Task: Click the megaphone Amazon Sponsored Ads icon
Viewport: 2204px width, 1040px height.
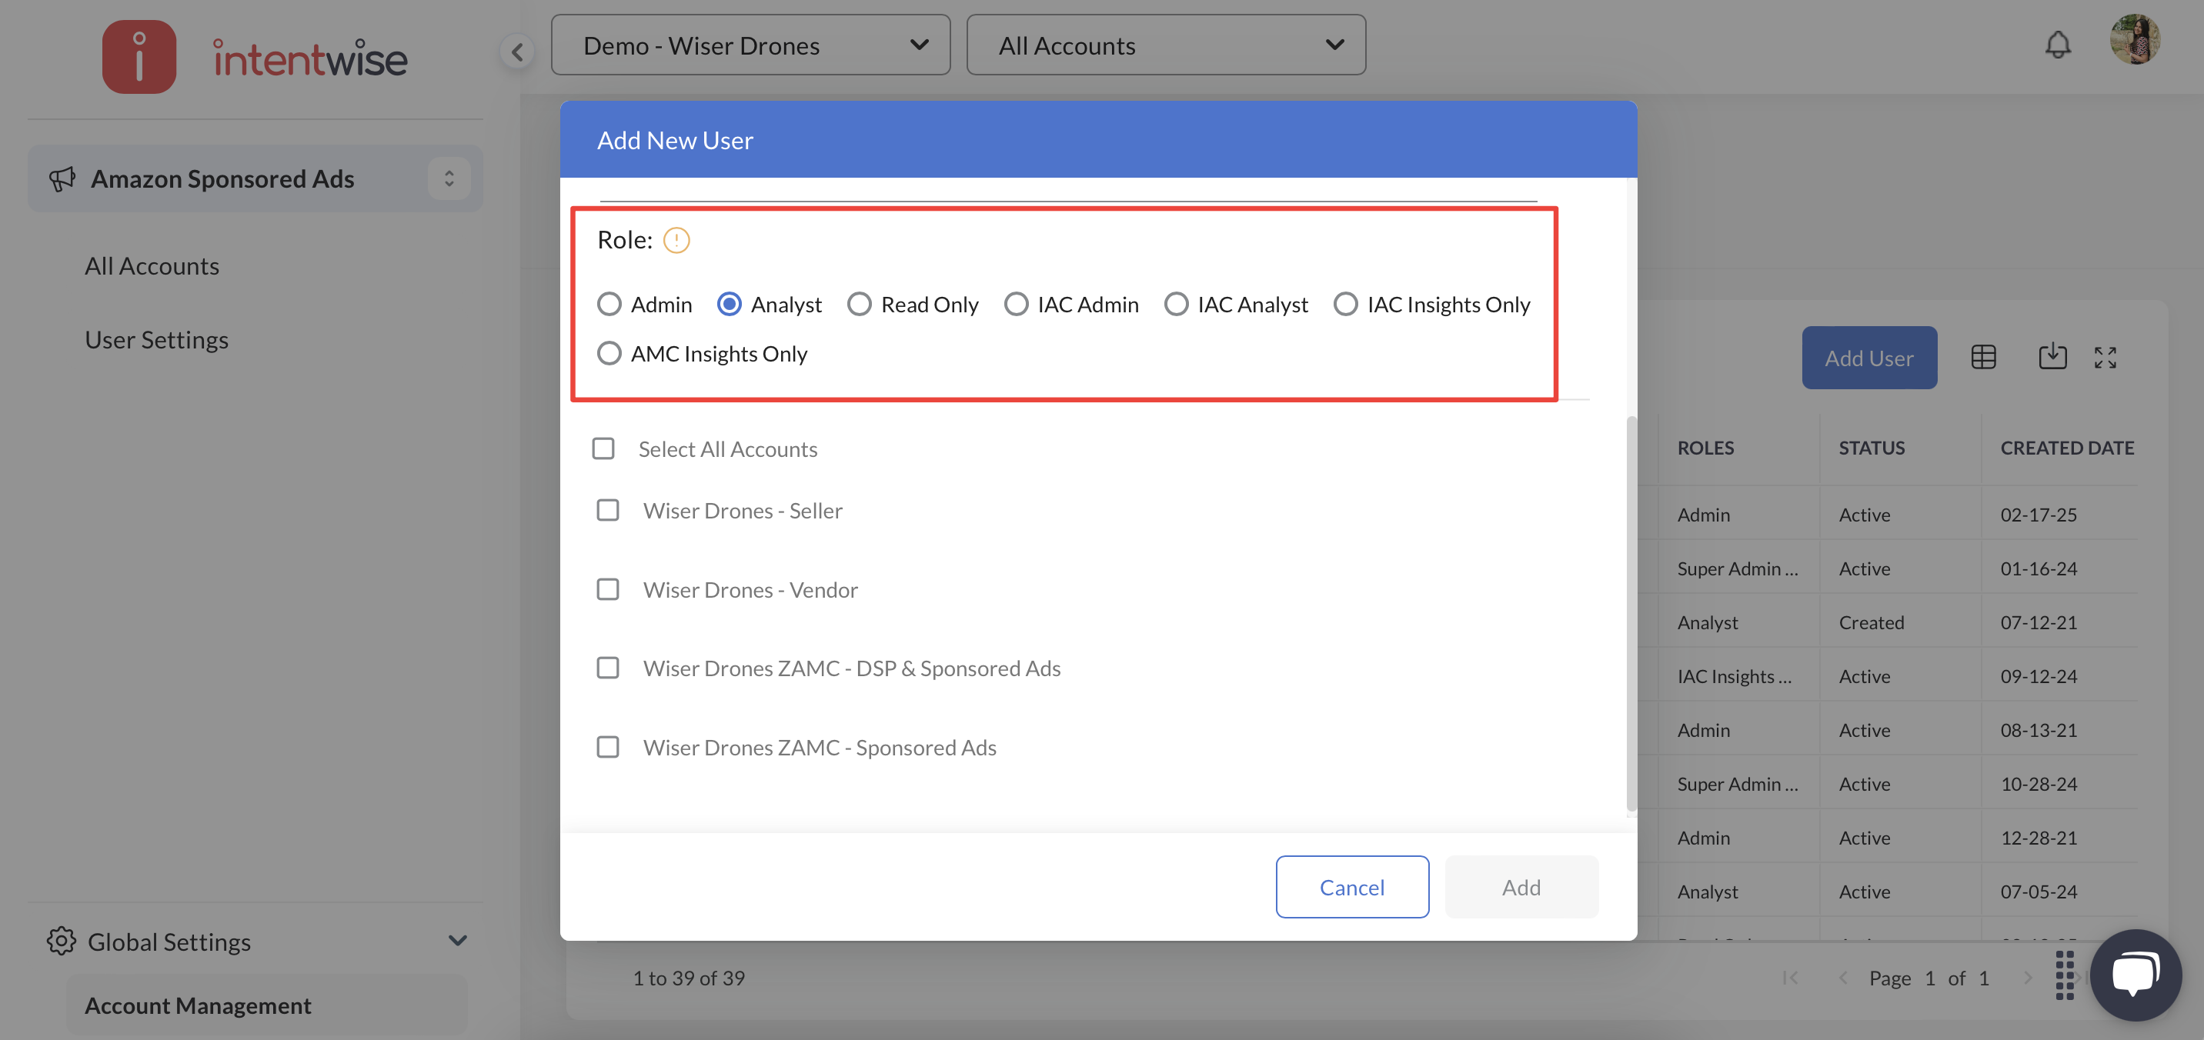Action: pyautogui.click(x=62, y=178)
